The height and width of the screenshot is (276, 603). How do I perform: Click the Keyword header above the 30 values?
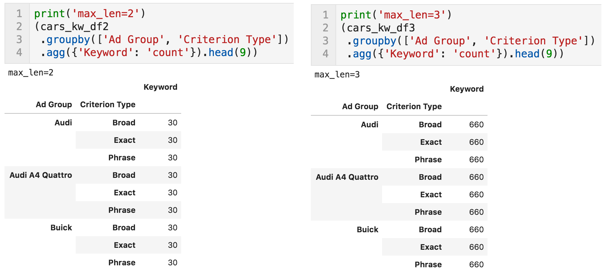click(x=160, y=87)
